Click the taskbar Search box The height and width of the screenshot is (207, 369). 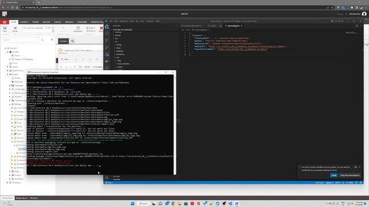[x=143, y=204]
